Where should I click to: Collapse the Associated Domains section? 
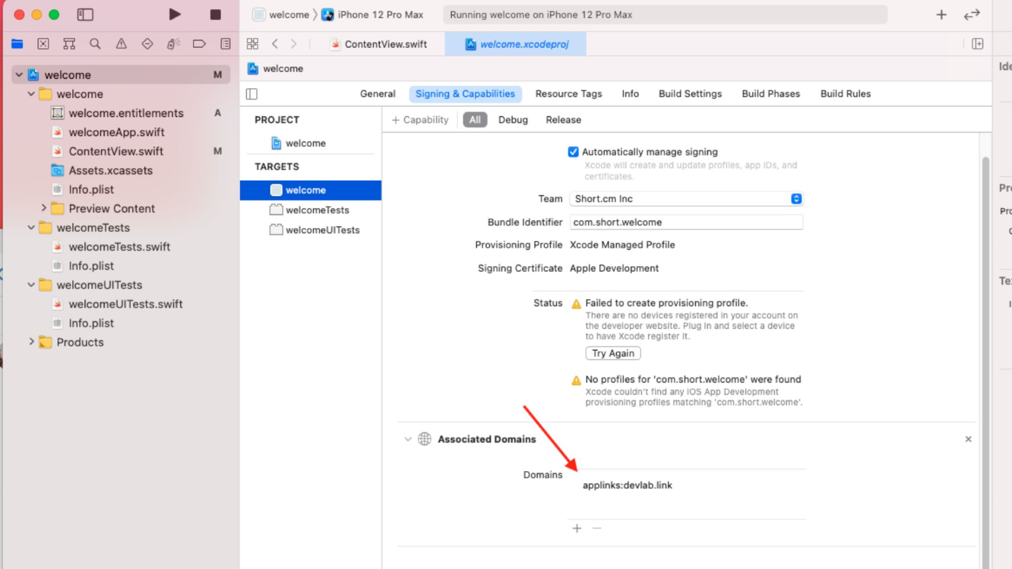pos(408,439)
